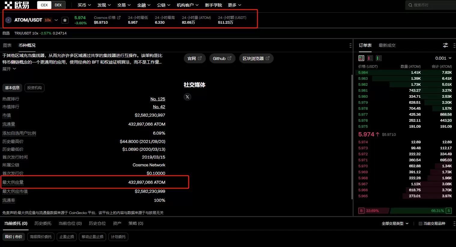
Task: Click the 区块浏览器 button
Action: [256, 58]
